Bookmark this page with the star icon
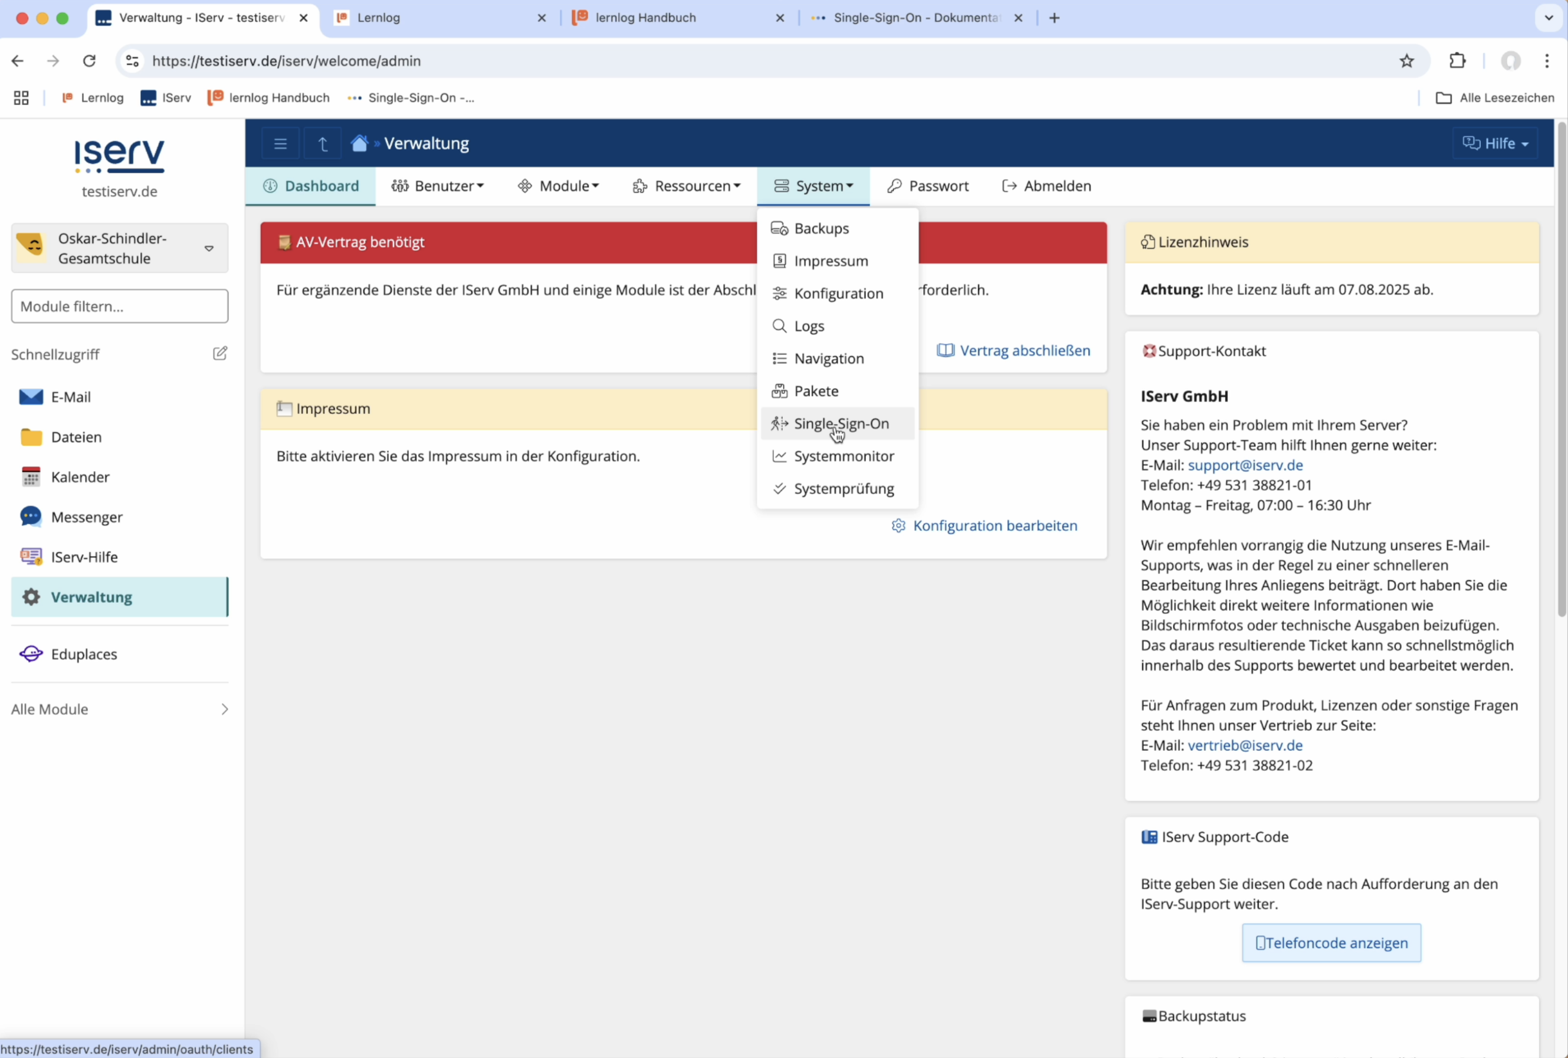The width and height of the screenshot is (1568, 1058). click(1406, 61)
